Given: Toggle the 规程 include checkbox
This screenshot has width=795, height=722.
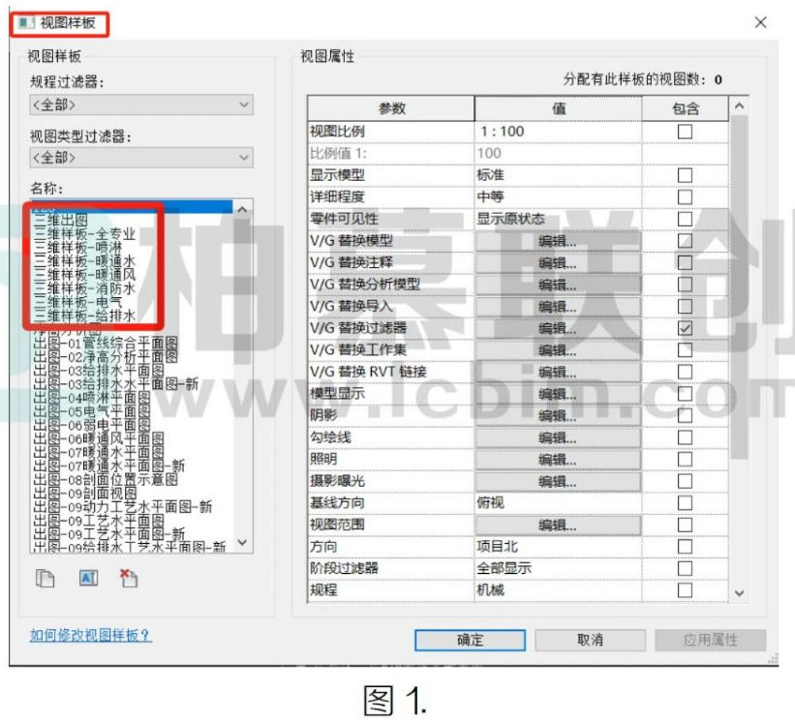Looking at the screenshot, I should (x=685, y=590).
